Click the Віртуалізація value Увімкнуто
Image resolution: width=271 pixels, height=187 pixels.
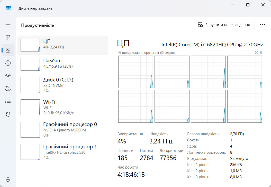click(x=239, y=159)
